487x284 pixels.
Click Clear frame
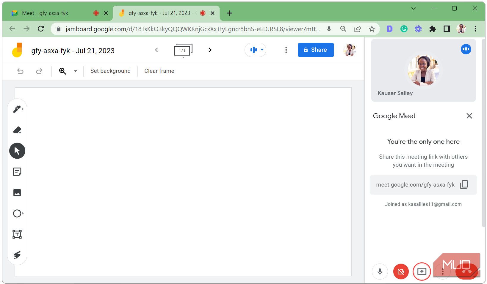coord(159,71)
